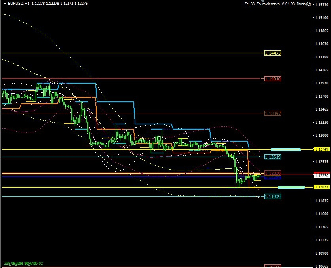Open the arrow menu beside EURUSD,H1
This screenshot has width=331, height=268.
point(5,4)
